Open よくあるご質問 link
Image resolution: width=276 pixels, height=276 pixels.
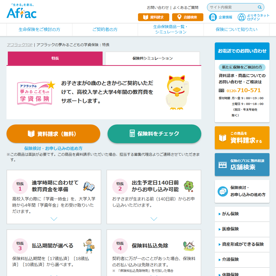point(186,8)
